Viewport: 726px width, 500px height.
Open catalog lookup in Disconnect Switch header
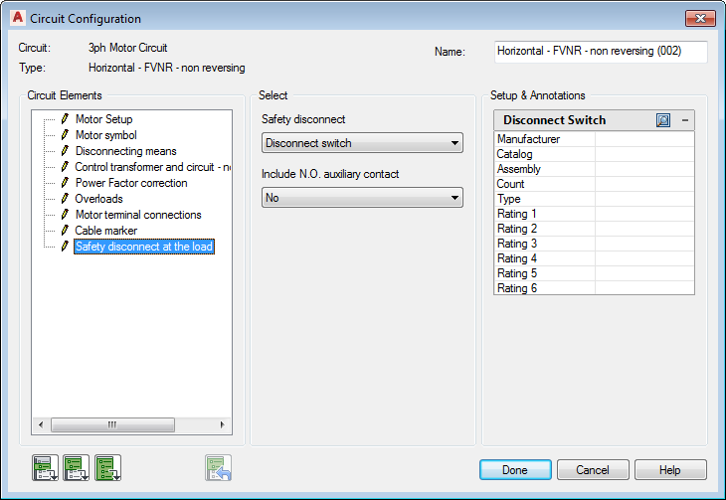pyautogui.click(x=663, y=120)
